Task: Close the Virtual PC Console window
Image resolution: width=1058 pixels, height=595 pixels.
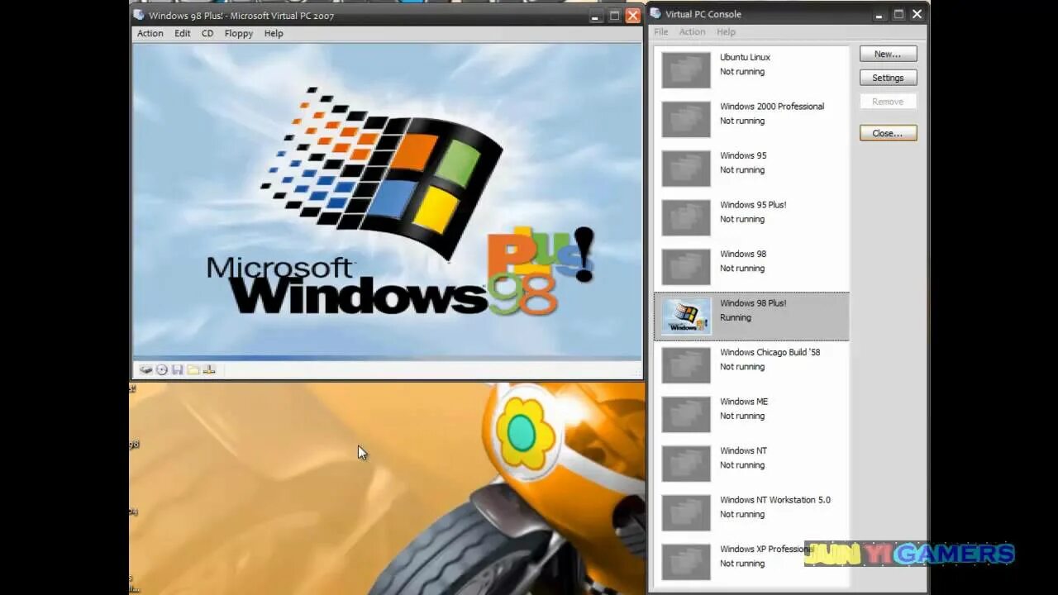Action: pyautogui.click(x=917, y=14)
